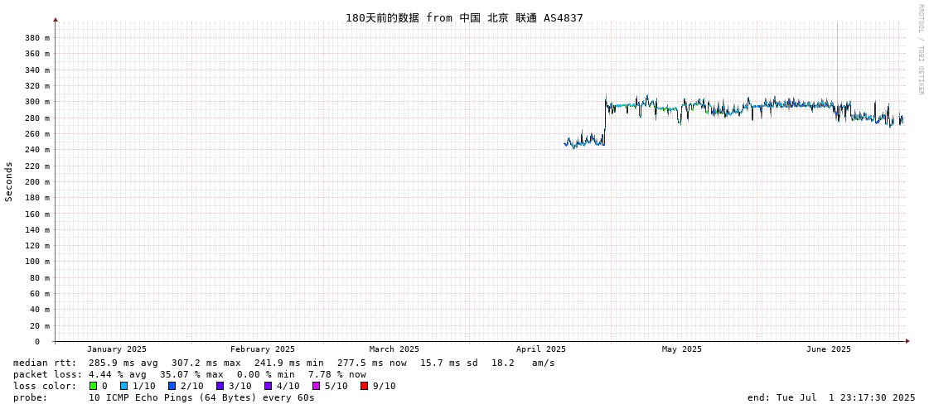This screenshot has height=409, width=929.
Task: Click the "January 2025" axis label
Action: (x=117, y=349)
